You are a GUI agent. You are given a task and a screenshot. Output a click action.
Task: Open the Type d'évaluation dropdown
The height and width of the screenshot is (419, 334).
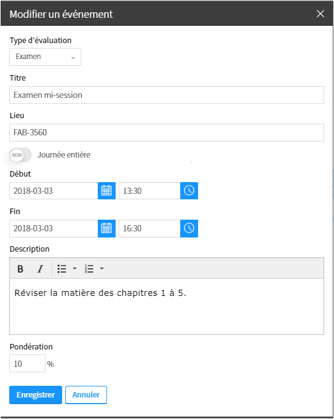[x=45, y=57]
